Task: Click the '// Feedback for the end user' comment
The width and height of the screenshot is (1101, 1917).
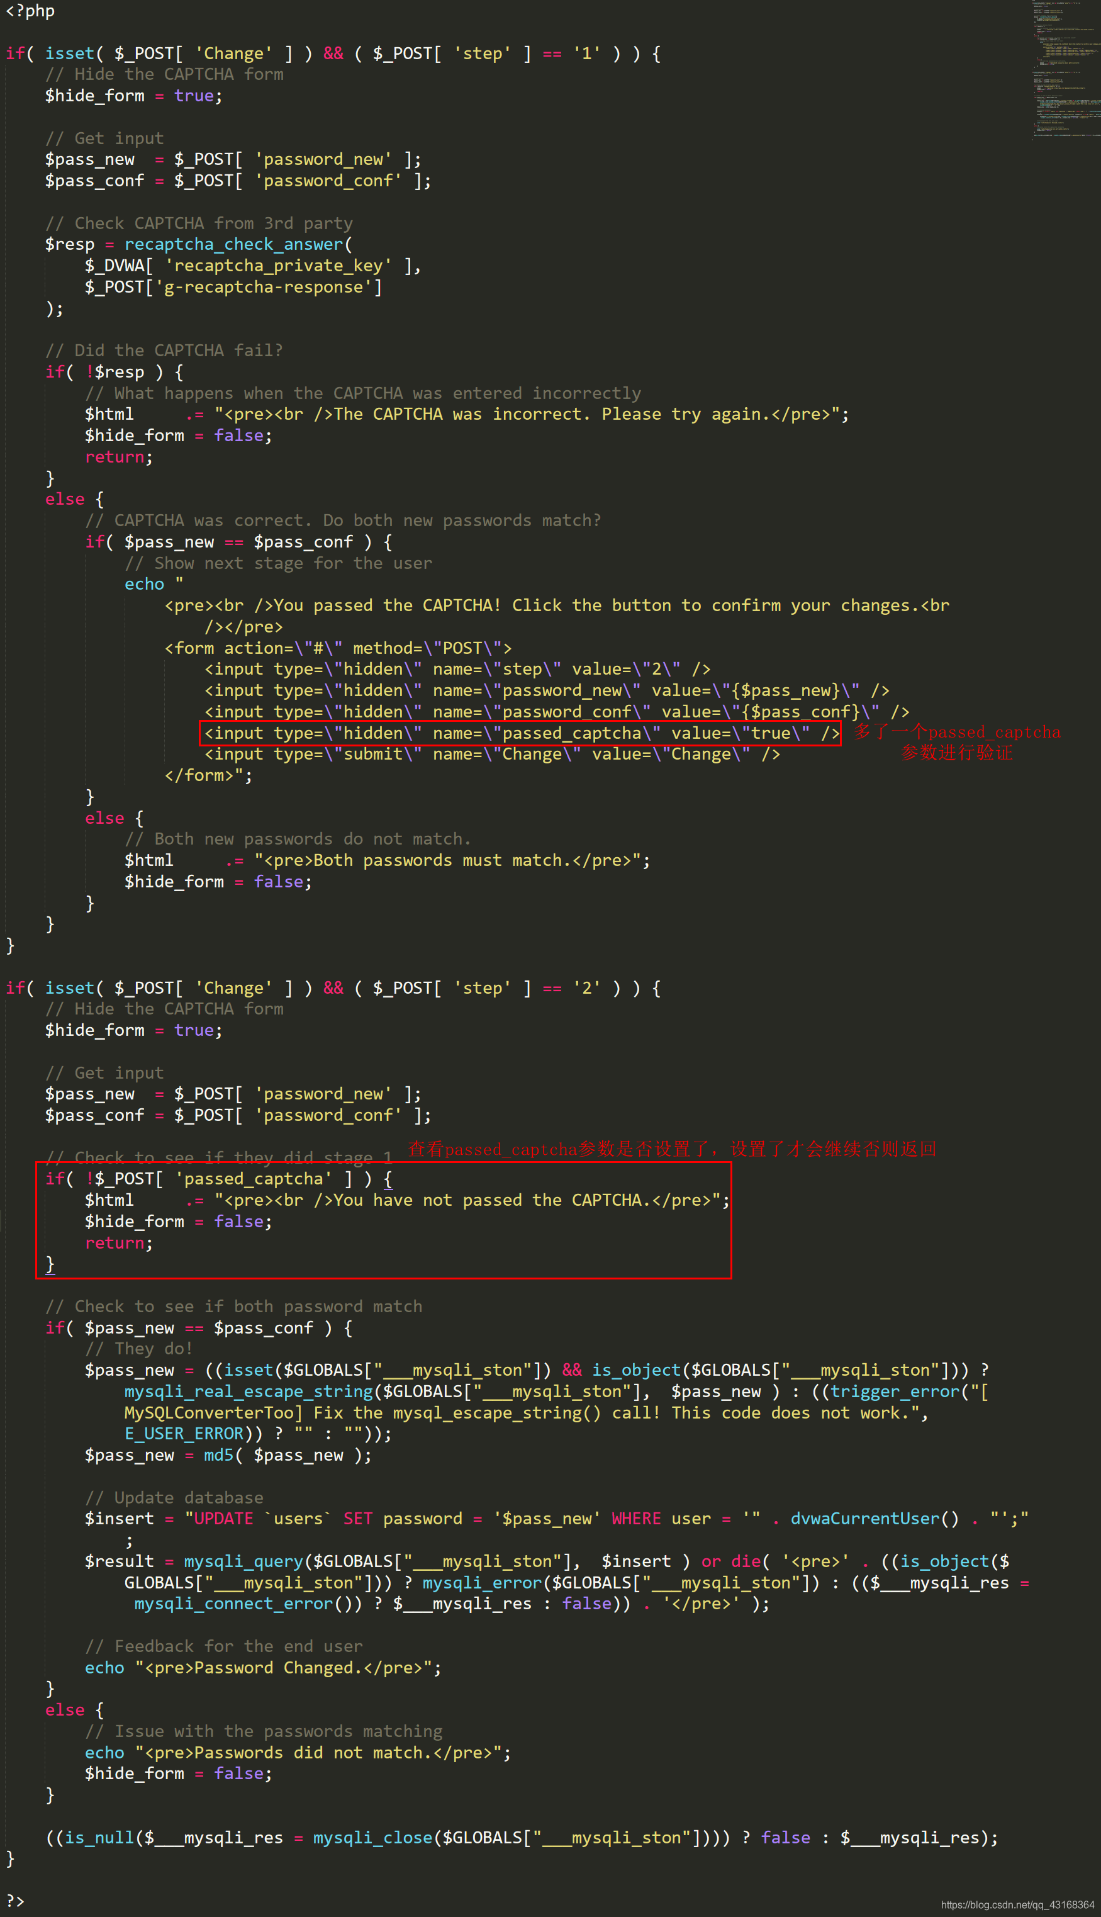Action: [224, 1646]
